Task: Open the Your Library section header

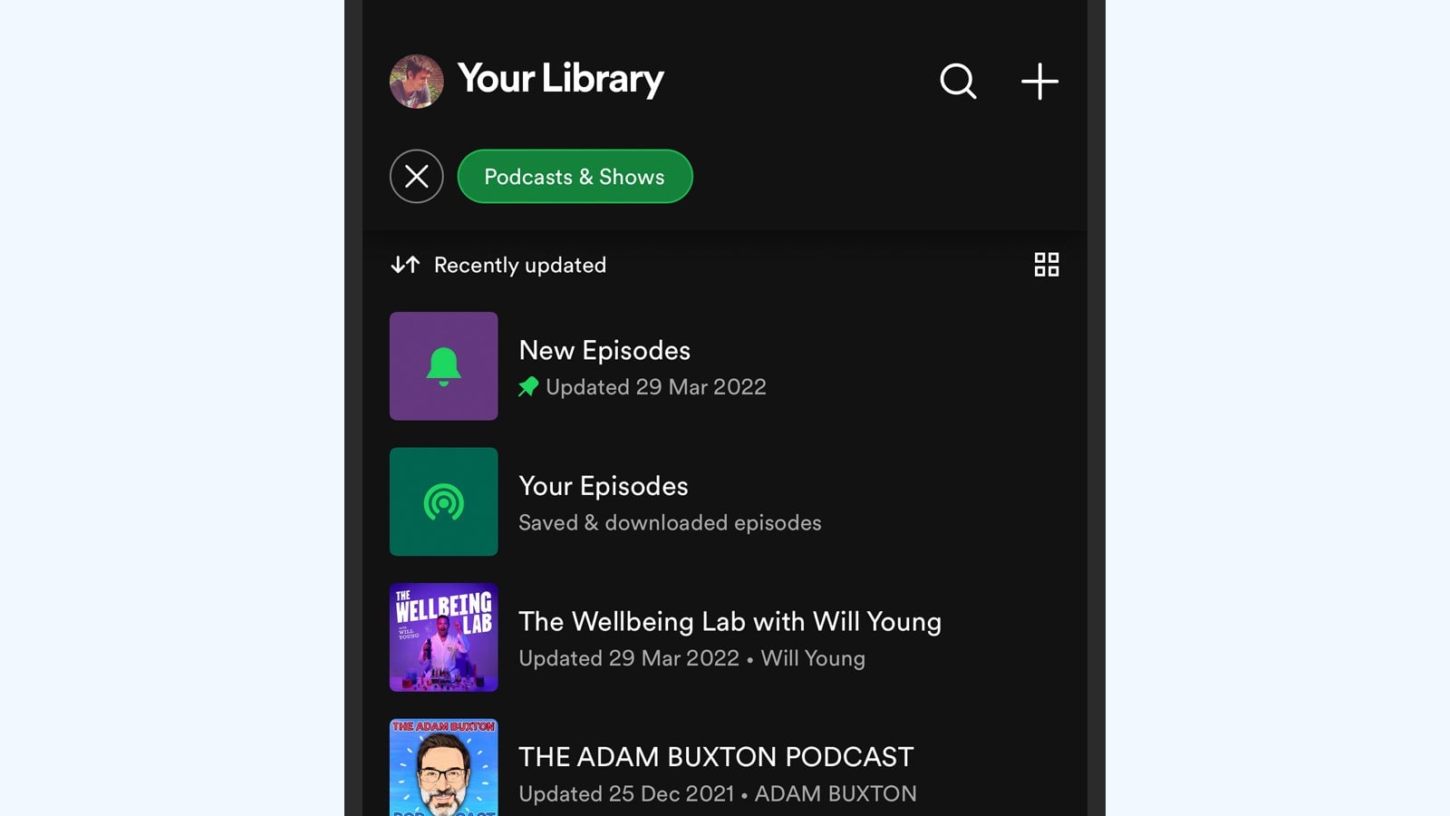Action: coord(561,79)
